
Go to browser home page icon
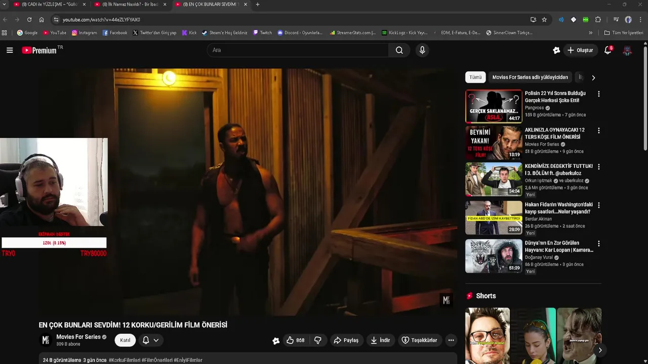(x=42, y=19)
